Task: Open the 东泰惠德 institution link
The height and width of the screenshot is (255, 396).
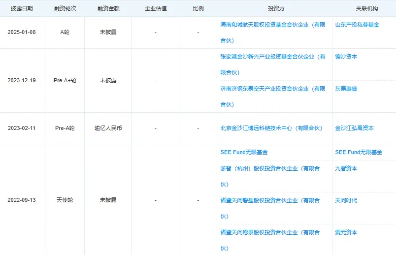Action: tap(346, 89)
